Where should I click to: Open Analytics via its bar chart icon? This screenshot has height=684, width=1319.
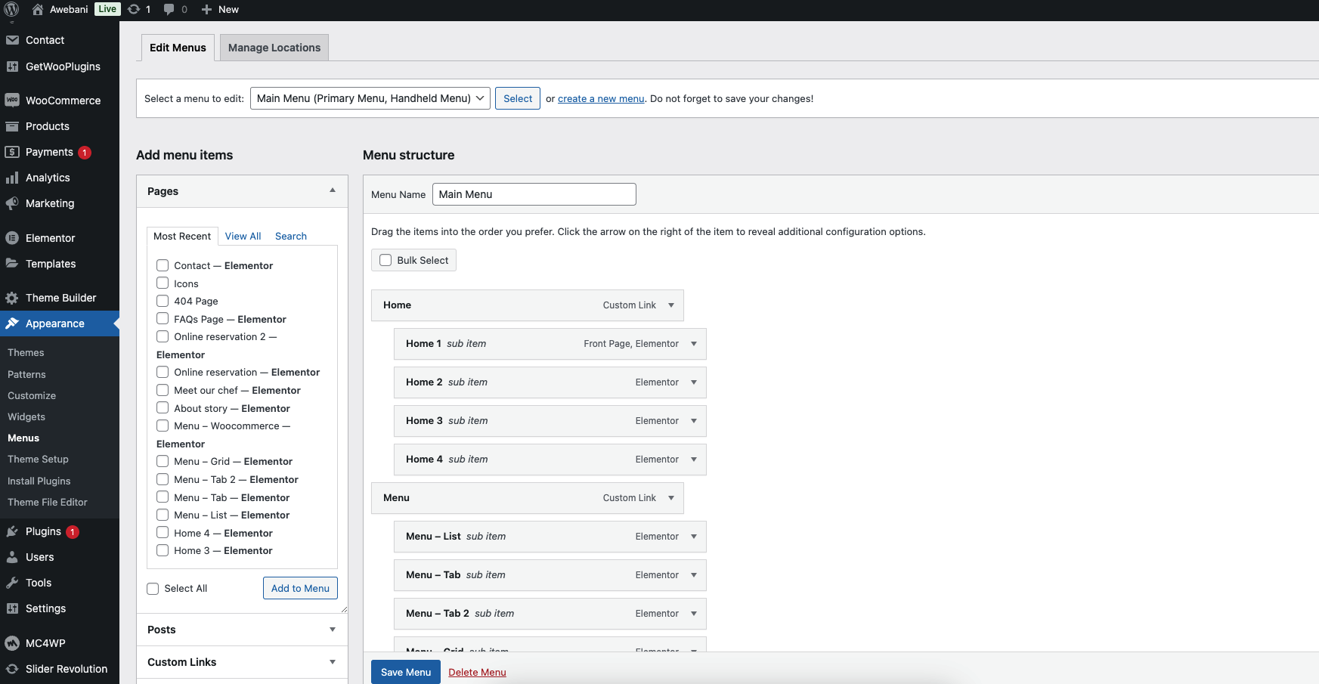click(12, 178)
